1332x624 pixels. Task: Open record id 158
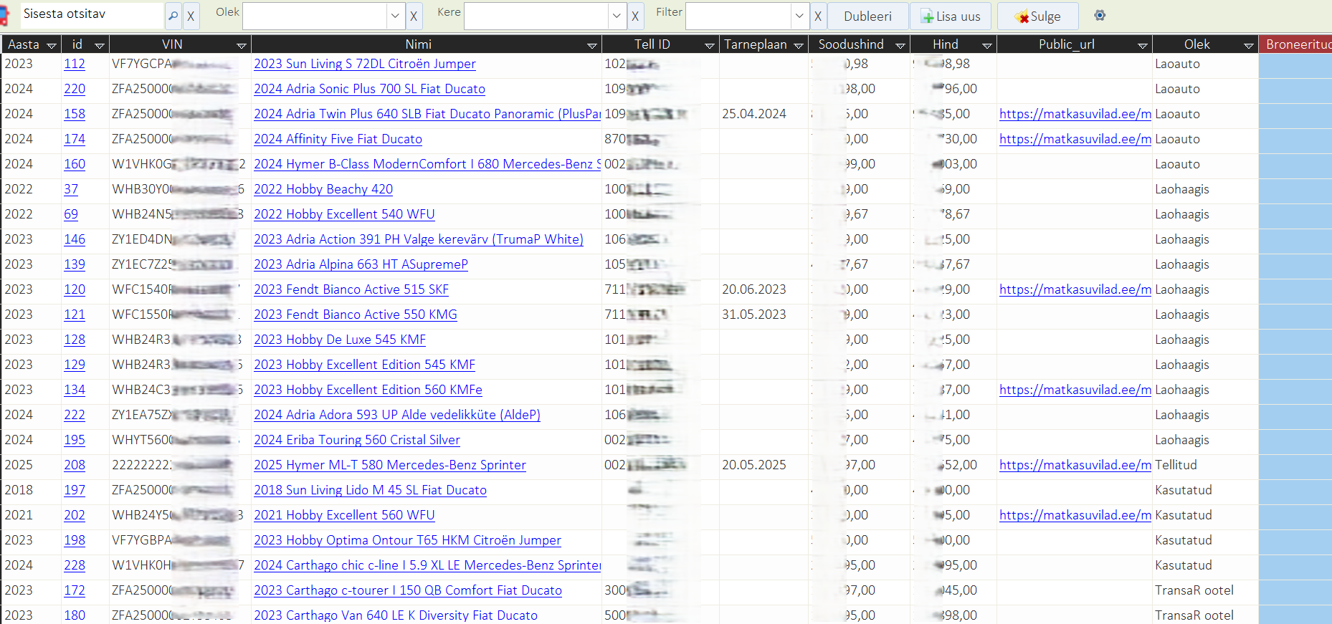[75, 114]
